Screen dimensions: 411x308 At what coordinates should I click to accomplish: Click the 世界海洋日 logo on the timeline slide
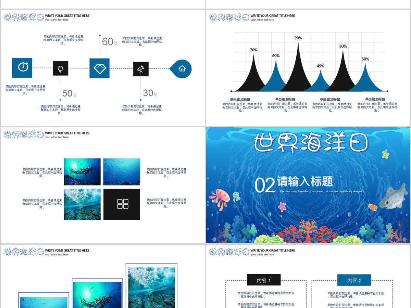tap(24, 17)
